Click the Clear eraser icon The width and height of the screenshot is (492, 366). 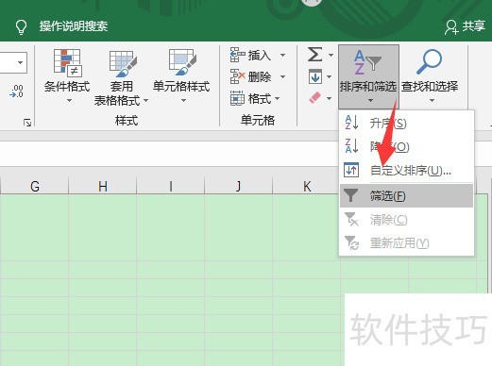pos(315,98)
